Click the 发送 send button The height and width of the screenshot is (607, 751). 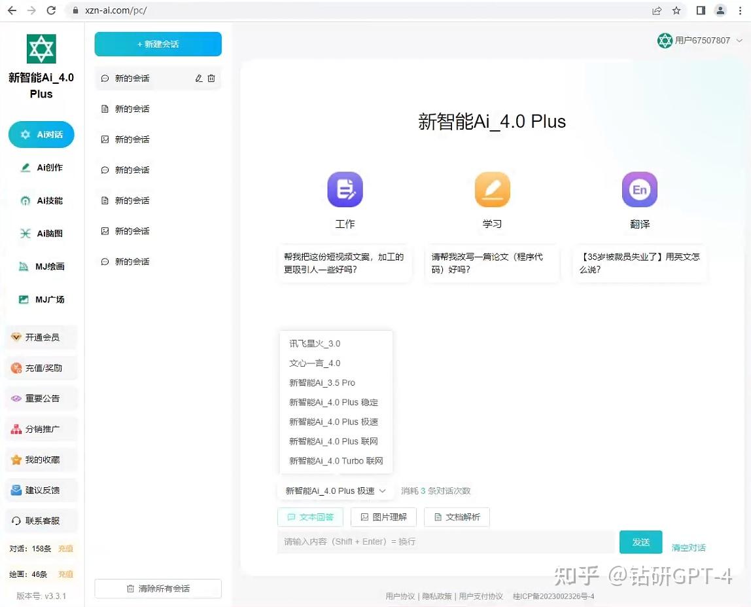(x=641, y=542)
